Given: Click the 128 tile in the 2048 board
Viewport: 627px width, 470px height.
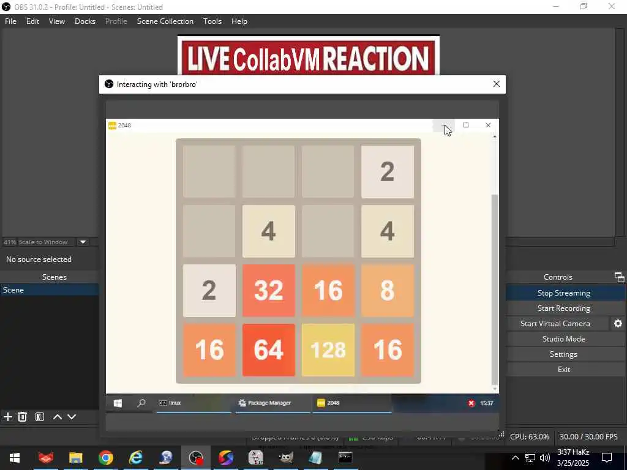Looking at the screenshot, I should (328, 349).
